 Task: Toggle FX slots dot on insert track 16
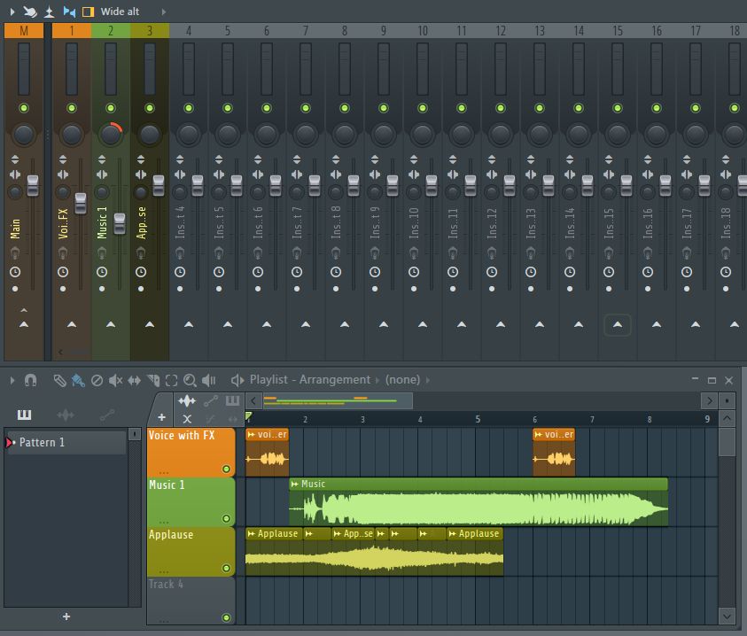648,289
